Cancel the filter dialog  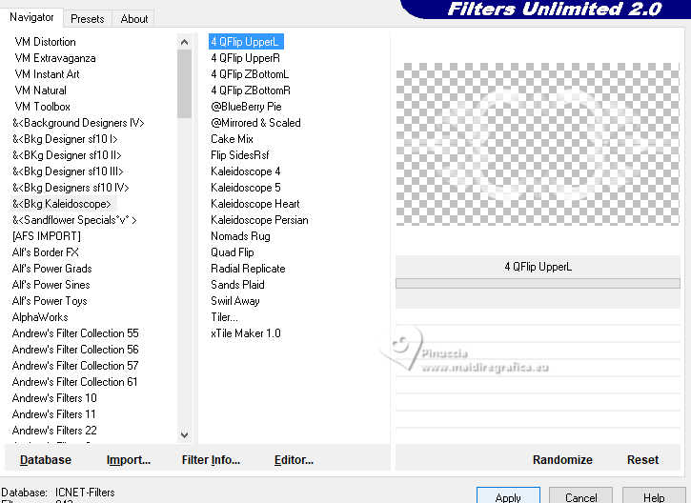coord(580,496)
